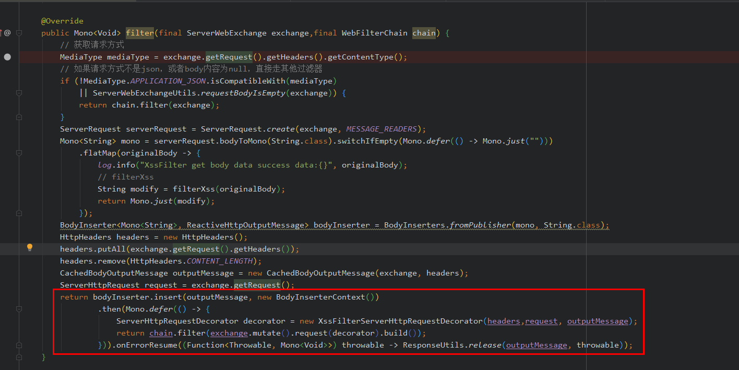Viewport: 739px width, 370px height.
Task: Click fold marker at the flatMap closing });
Action: pos(19,213)
